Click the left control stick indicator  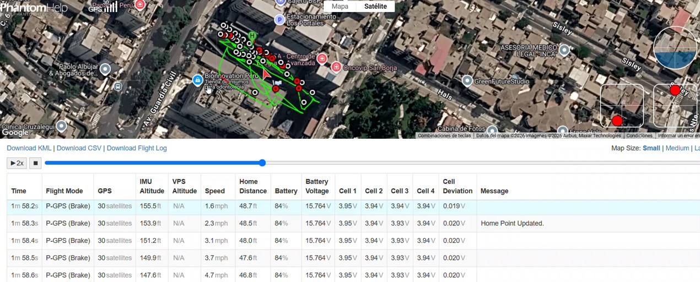[x=622, y=106]
